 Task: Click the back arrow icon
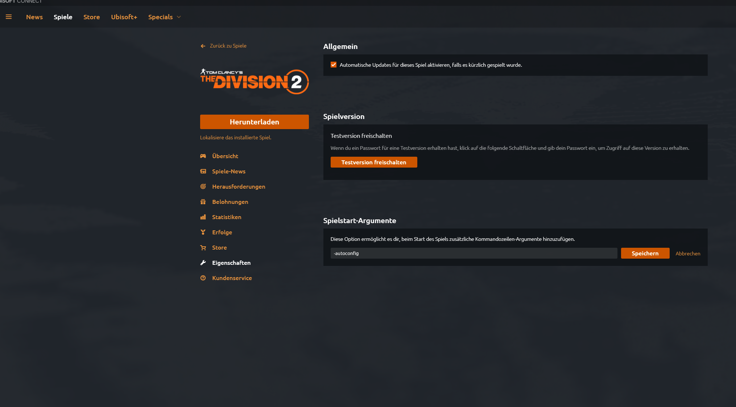point(203,46)
